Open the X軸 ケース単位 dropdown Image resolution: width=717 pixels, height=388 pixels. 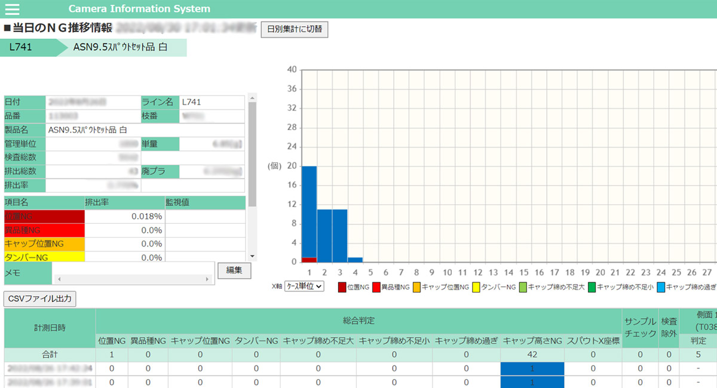[x=304, y=287]
